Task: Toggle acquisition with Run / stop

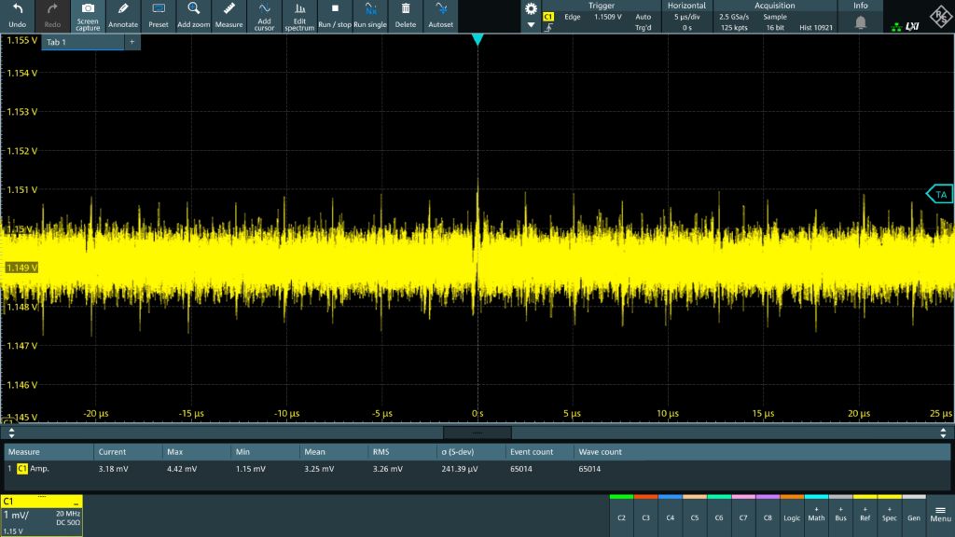Action: point(336,15)
